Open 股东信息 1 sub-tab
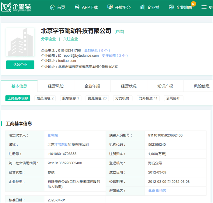213x203 pixels. pos(71,98)
